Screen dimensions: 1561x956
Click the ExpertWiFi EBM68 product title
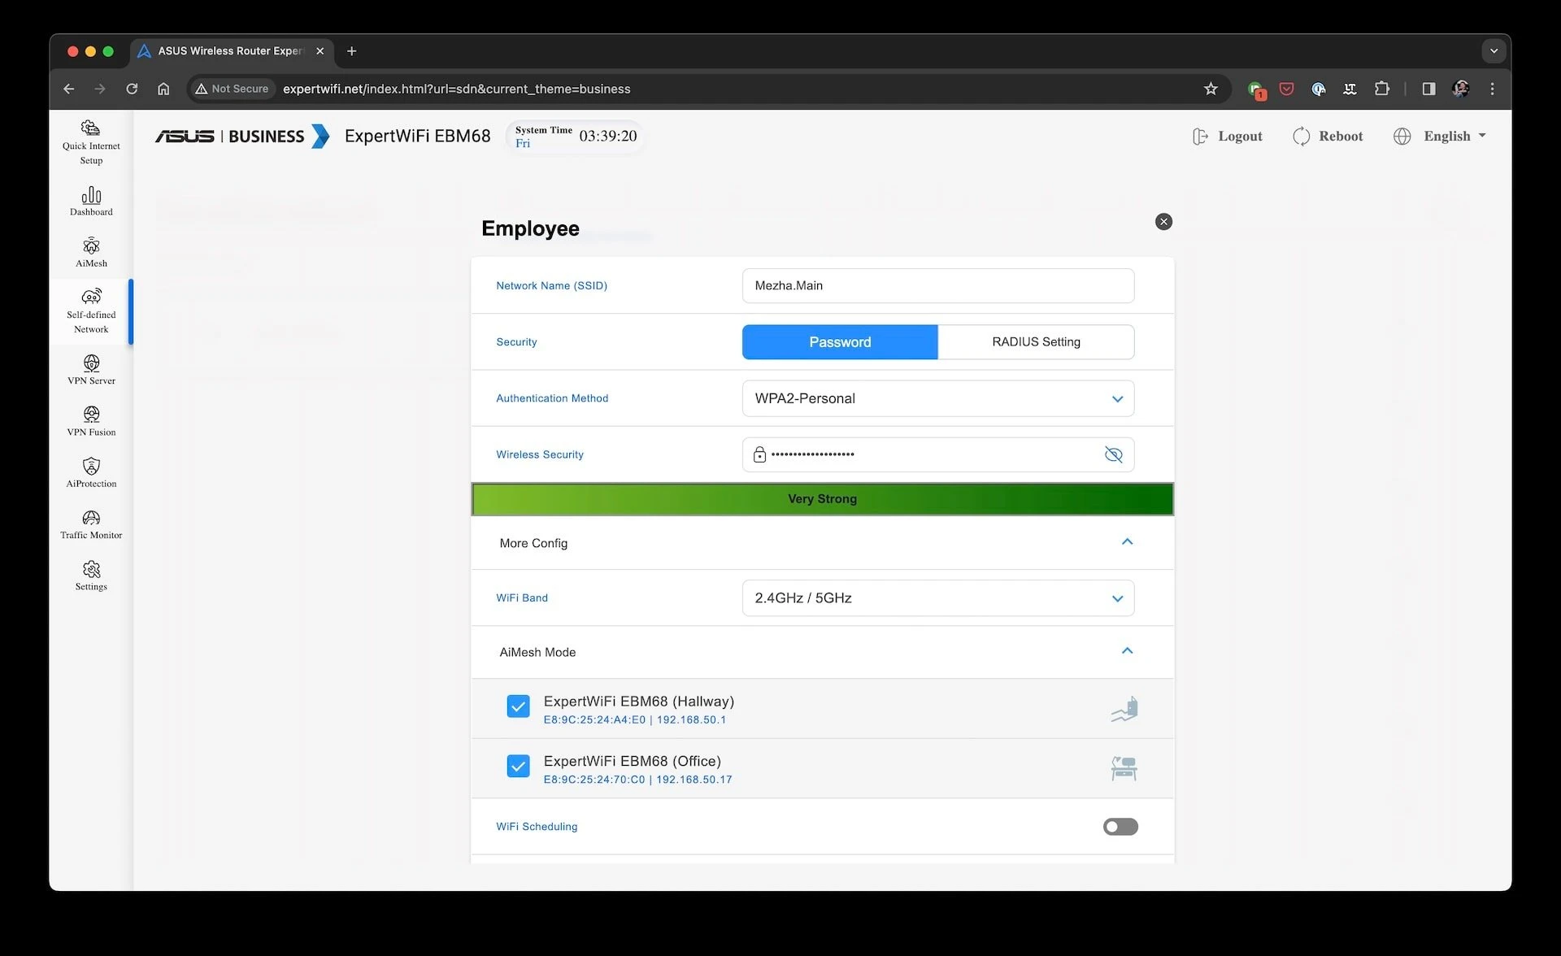tap(417, 136)
